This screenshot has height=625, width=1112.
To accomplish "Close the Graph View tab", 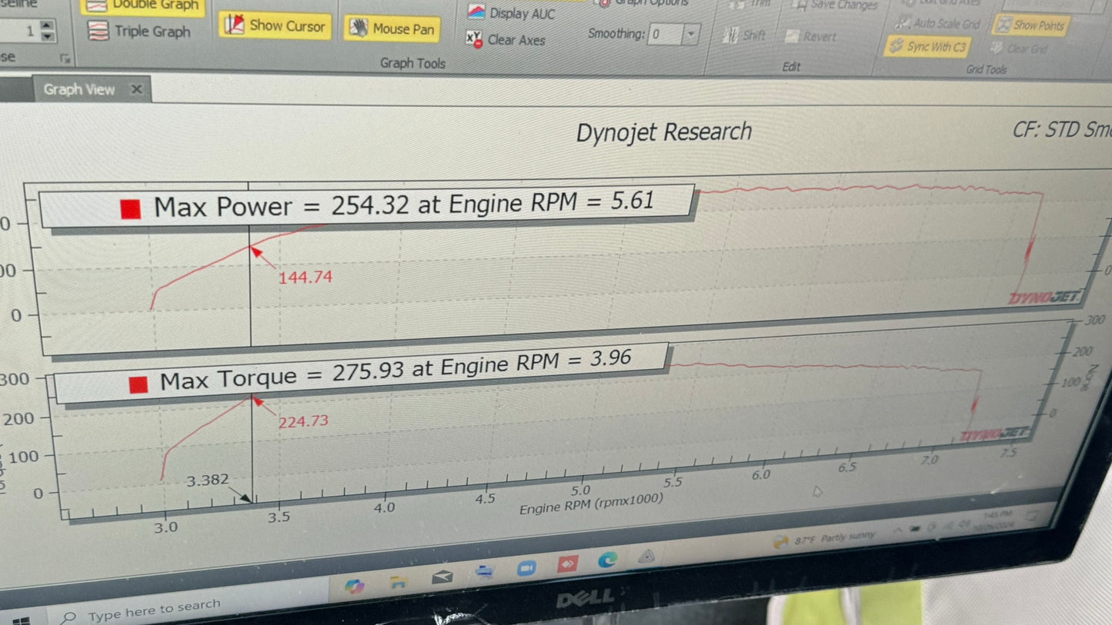I will 136,89.
